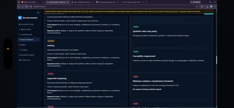Click 'Minimum evidence-completeness threshold' heading
The width and height of the screenshot is (234, 108).
point(153,81)
